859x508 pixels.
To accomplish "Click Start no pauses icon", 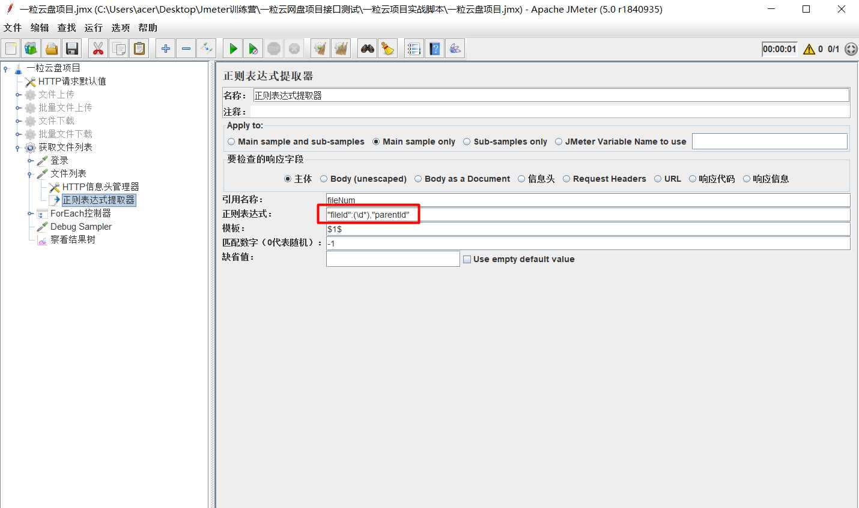I will [253, 49].
